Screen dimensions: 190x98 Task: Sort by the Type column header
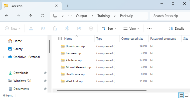pyautogui.click(x=99, y=39)
